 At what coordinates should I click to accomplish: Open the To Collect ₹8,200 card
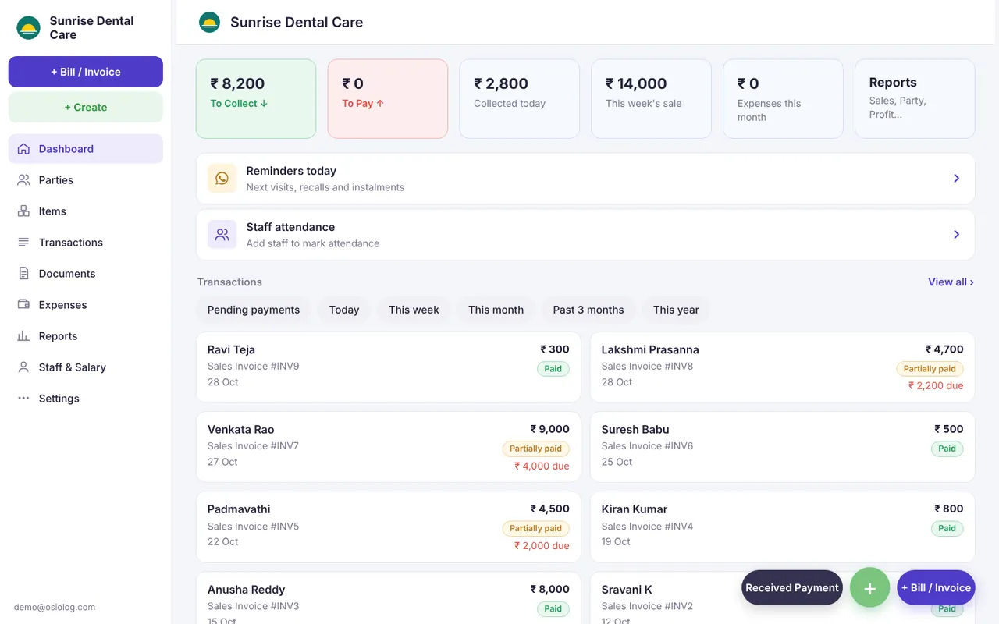click(x=256, y=99)
